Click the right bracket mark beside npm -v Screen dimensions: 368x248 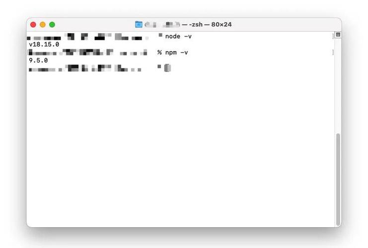(x=333, y=52)
